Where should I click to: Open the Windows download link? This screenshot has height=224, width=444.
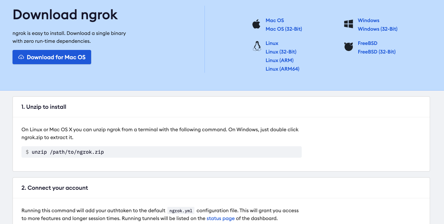tap(368, 20)
